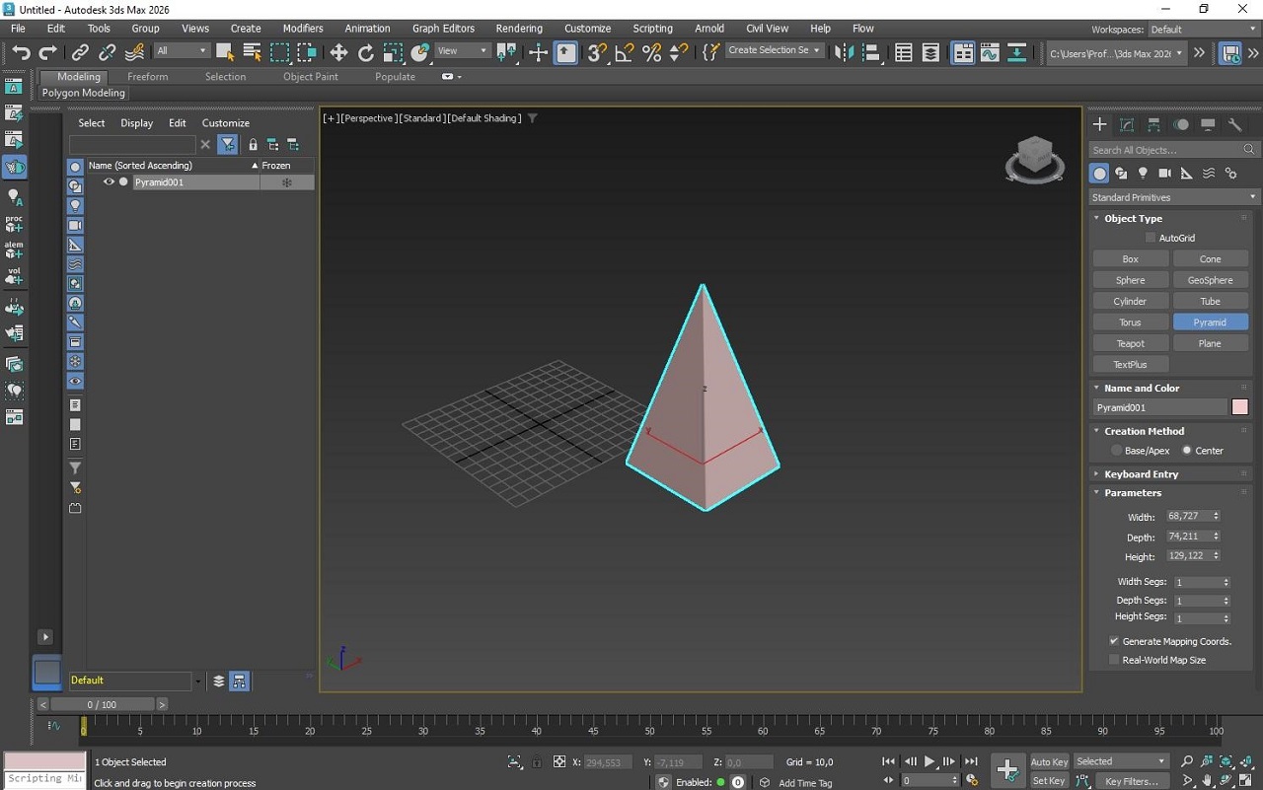Image resolution: width=1263 pixels, height=790 pixels.
Task: Click the Undo arrow icon
Action: pyautogui.click(x=21, y=52)
